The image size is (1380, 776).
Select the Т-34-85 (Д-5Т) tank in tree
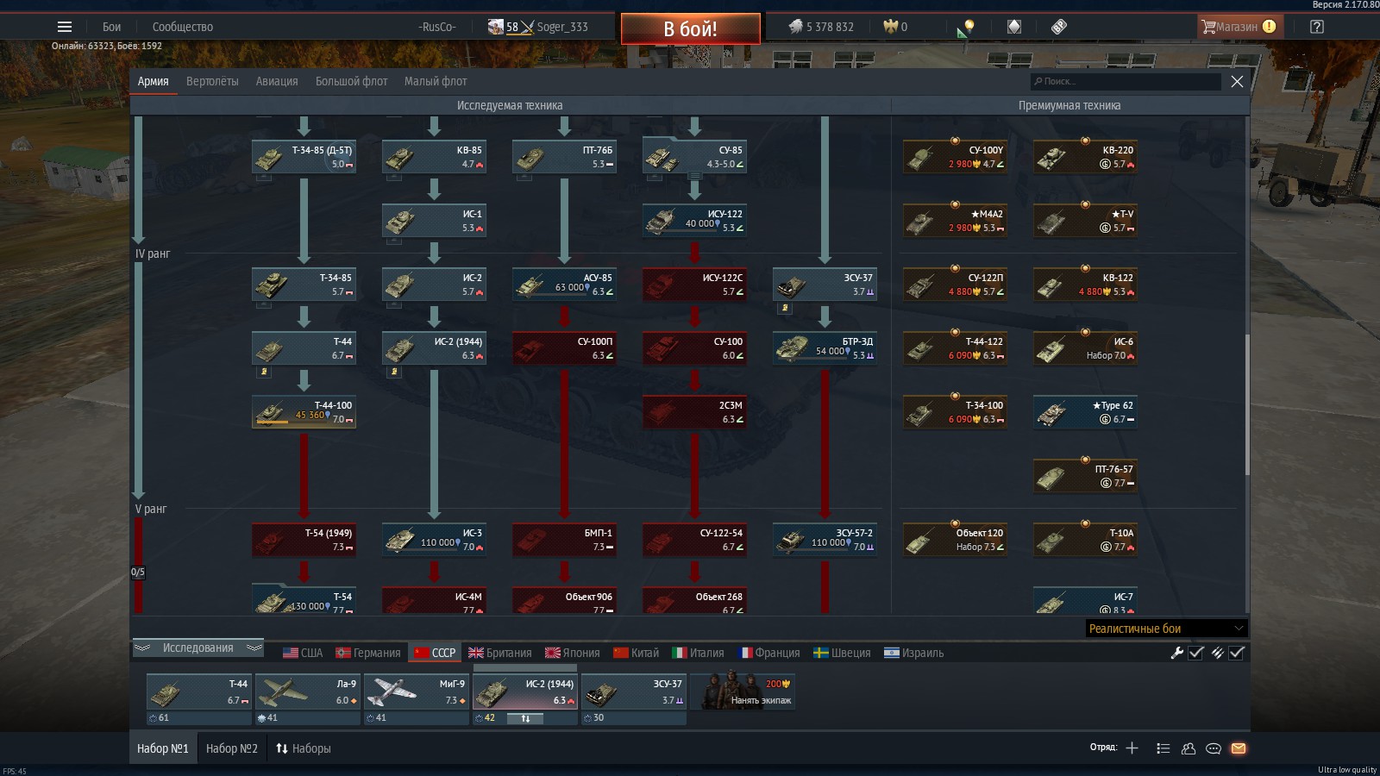(x=304, y=157)
